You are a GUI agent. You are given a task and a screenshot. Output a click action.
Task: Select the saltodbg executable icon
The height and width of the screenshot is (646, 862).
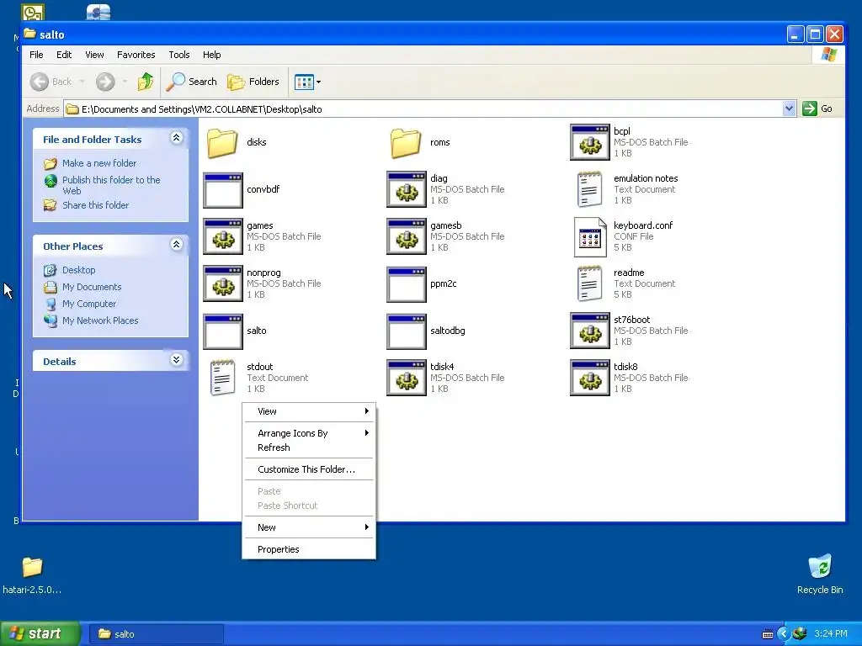407,331
